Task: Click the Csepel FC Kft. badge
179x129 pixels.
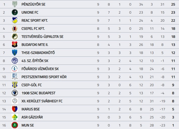Action: coord(15,28)
